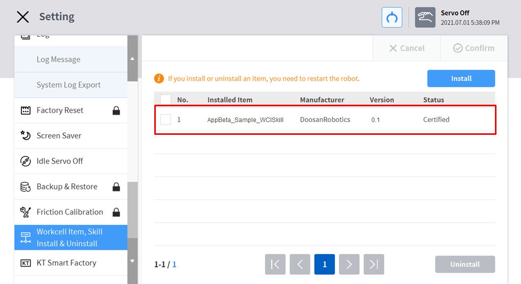Tick the checkbox for AppBeta_Sample_WCISkill row
This screenshot has height=284, width=521.
coord(165,120)
